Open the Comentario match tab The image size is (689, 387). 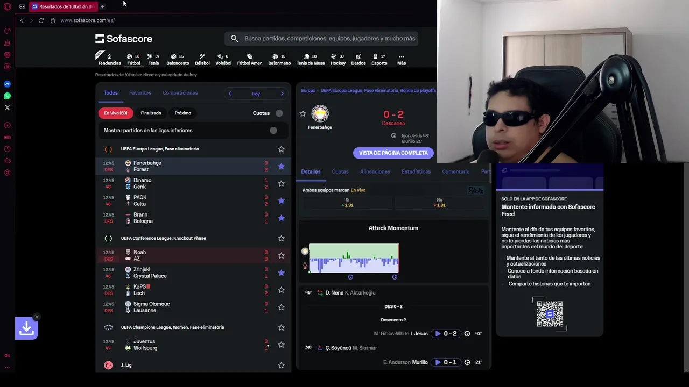[x=456, y=171]
